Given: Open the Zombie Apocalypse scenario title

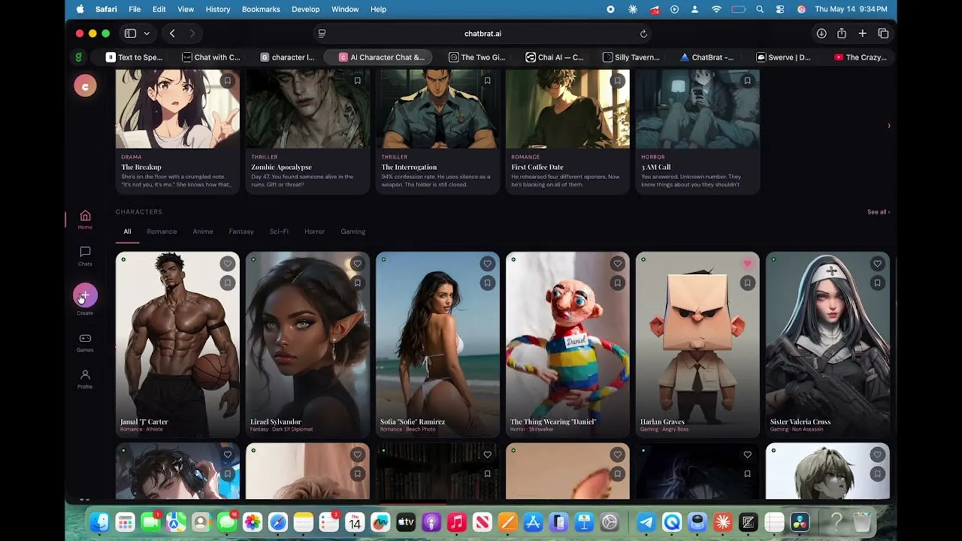Looking at the screenshot, I should click(x=281, y=167).
